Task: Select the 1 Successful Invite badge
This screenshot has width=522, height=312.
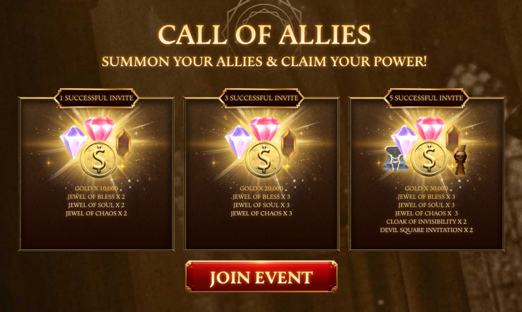Action: (96, 98)
